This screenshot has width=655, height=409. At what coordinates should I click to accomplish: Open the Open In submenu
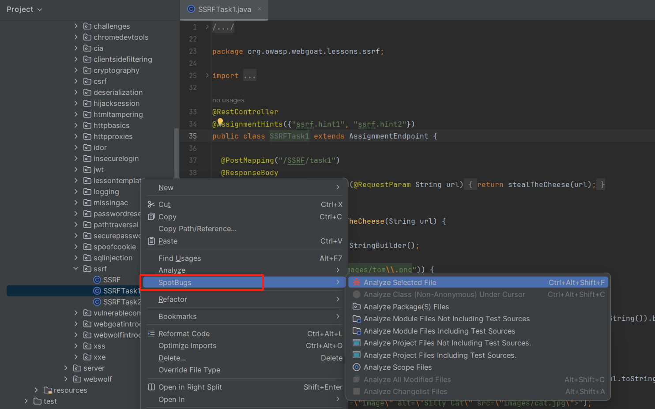point(245,399)
